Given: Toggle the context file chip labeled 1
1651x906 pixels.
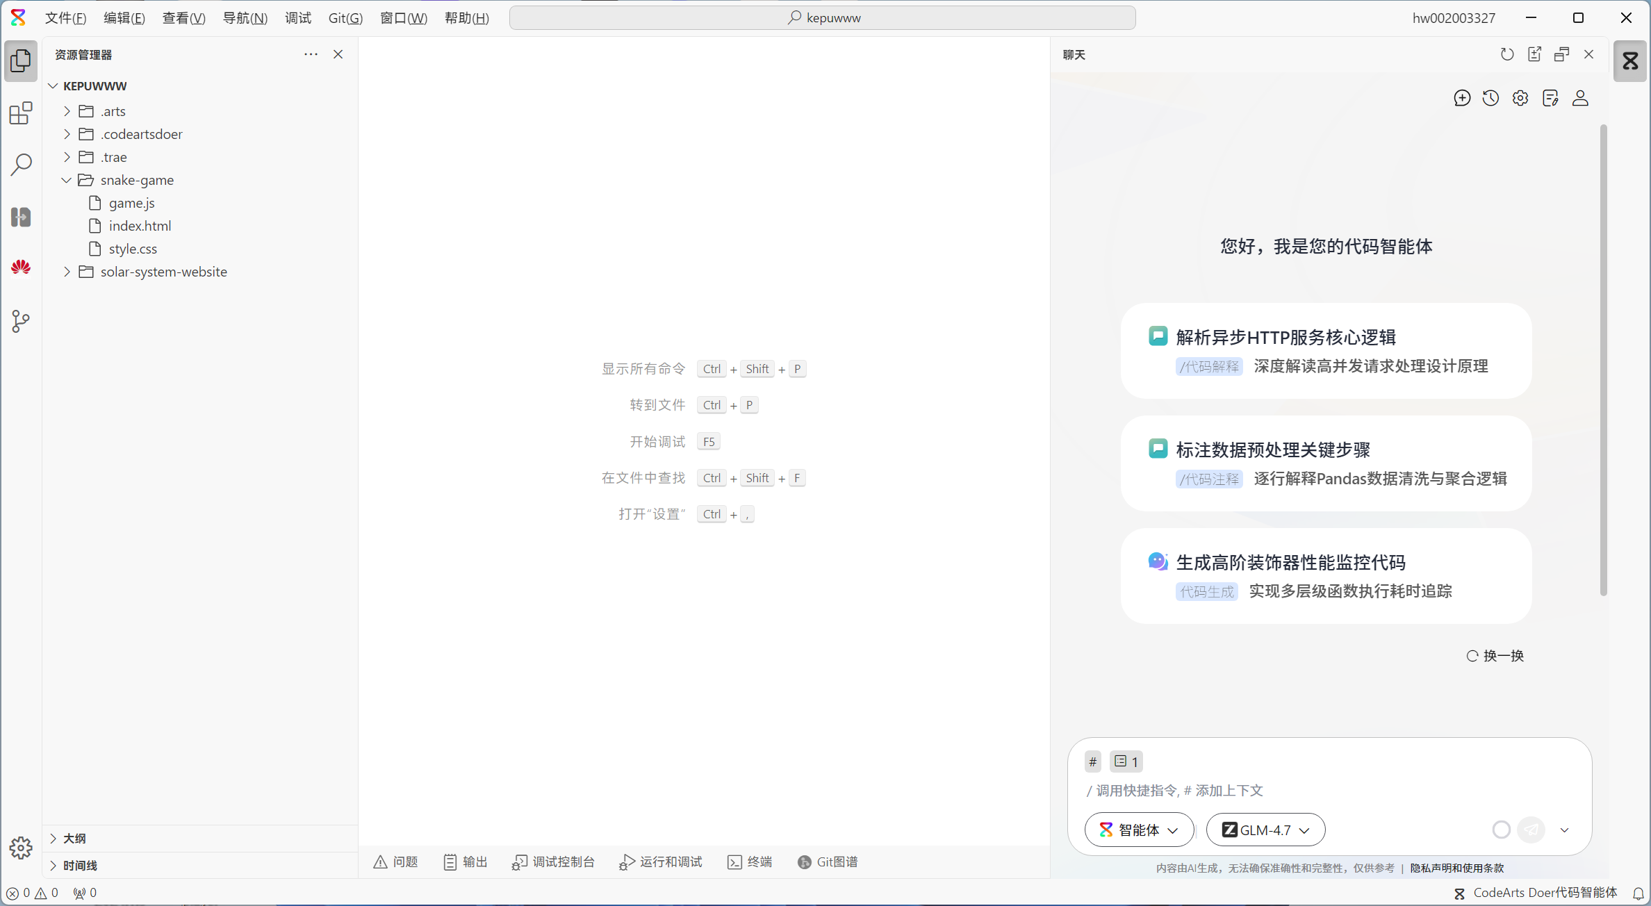Looking at the screenshot, I should tap(1126, 761).
